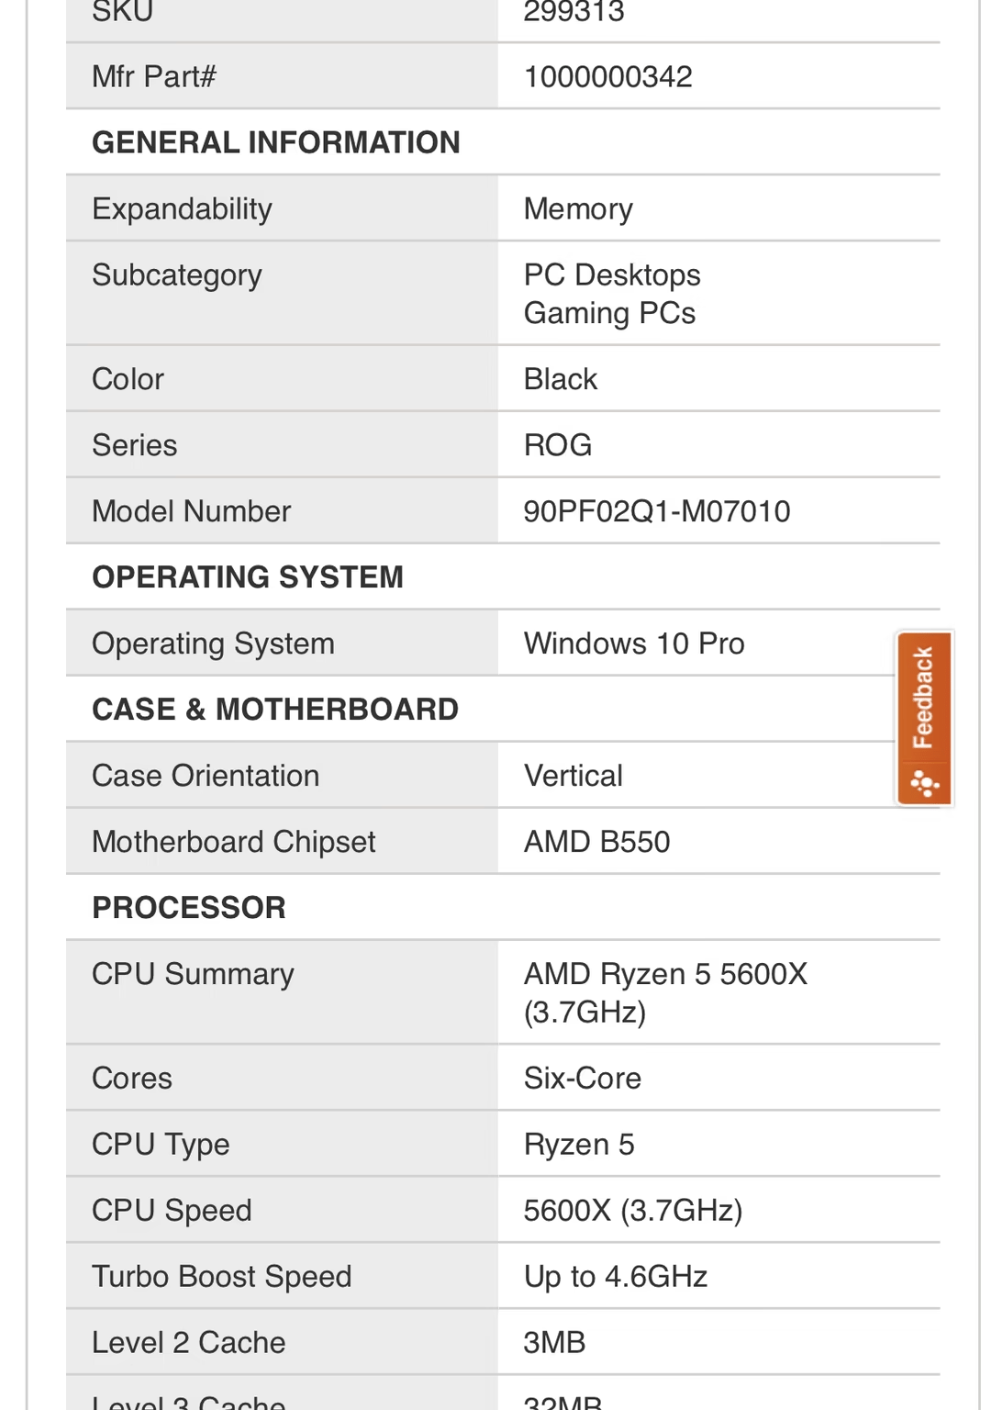The height and width of the screenshot is (1410, 991).
Task: Click the PC Desktops subcategory text
Action: pyautogui.click(x=612, y=275)
